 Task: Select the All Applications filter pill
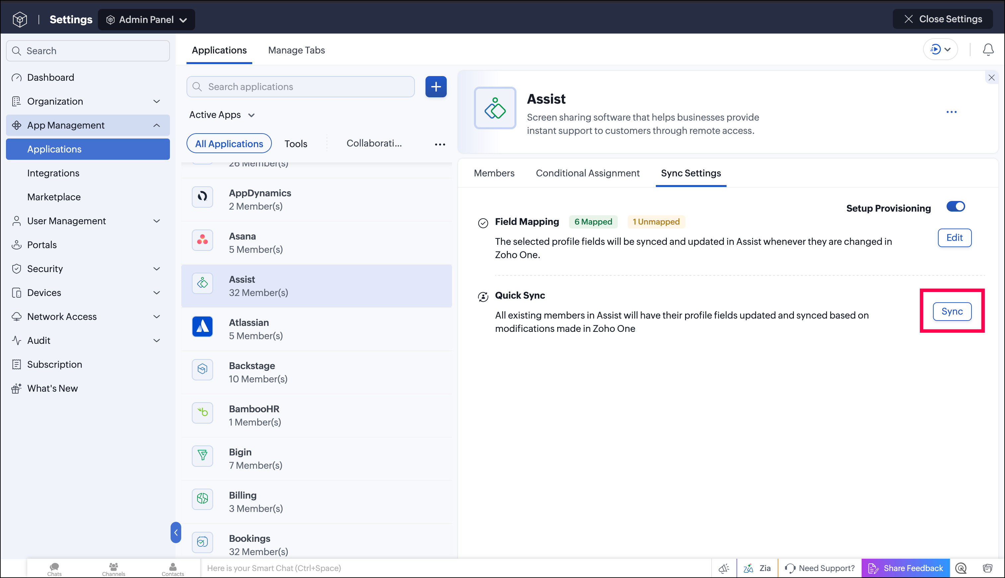[229, 144]
